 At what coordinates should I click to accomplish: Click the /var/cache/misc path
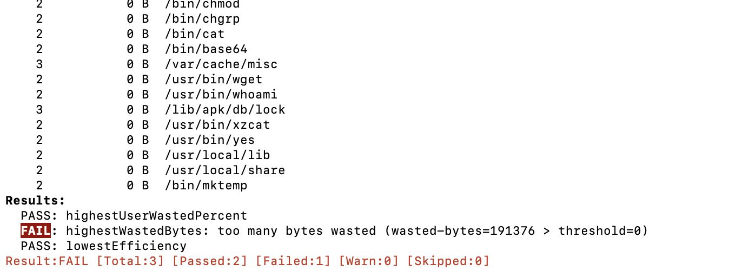tap(221, 64)
